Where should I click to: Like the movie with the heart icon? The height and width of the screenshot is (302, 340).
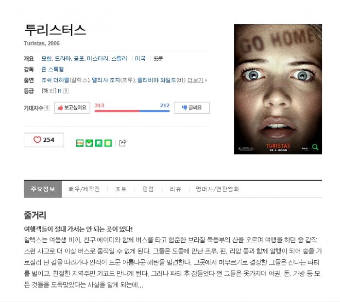point(44,140)
